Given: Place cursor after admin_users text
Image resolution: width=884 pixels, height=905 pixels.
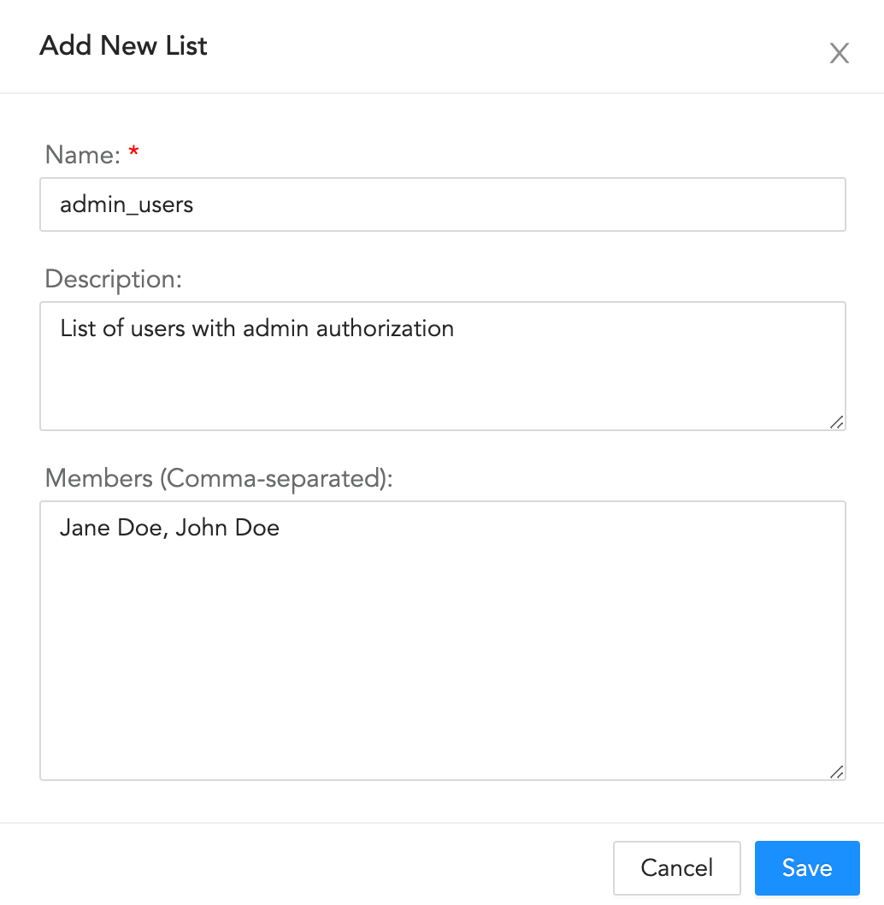Looking at the screenshot, I should (198, 204).
